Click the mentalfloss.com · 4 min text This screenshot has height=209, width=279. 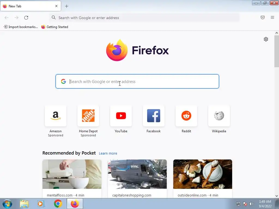tap(65, 195)
